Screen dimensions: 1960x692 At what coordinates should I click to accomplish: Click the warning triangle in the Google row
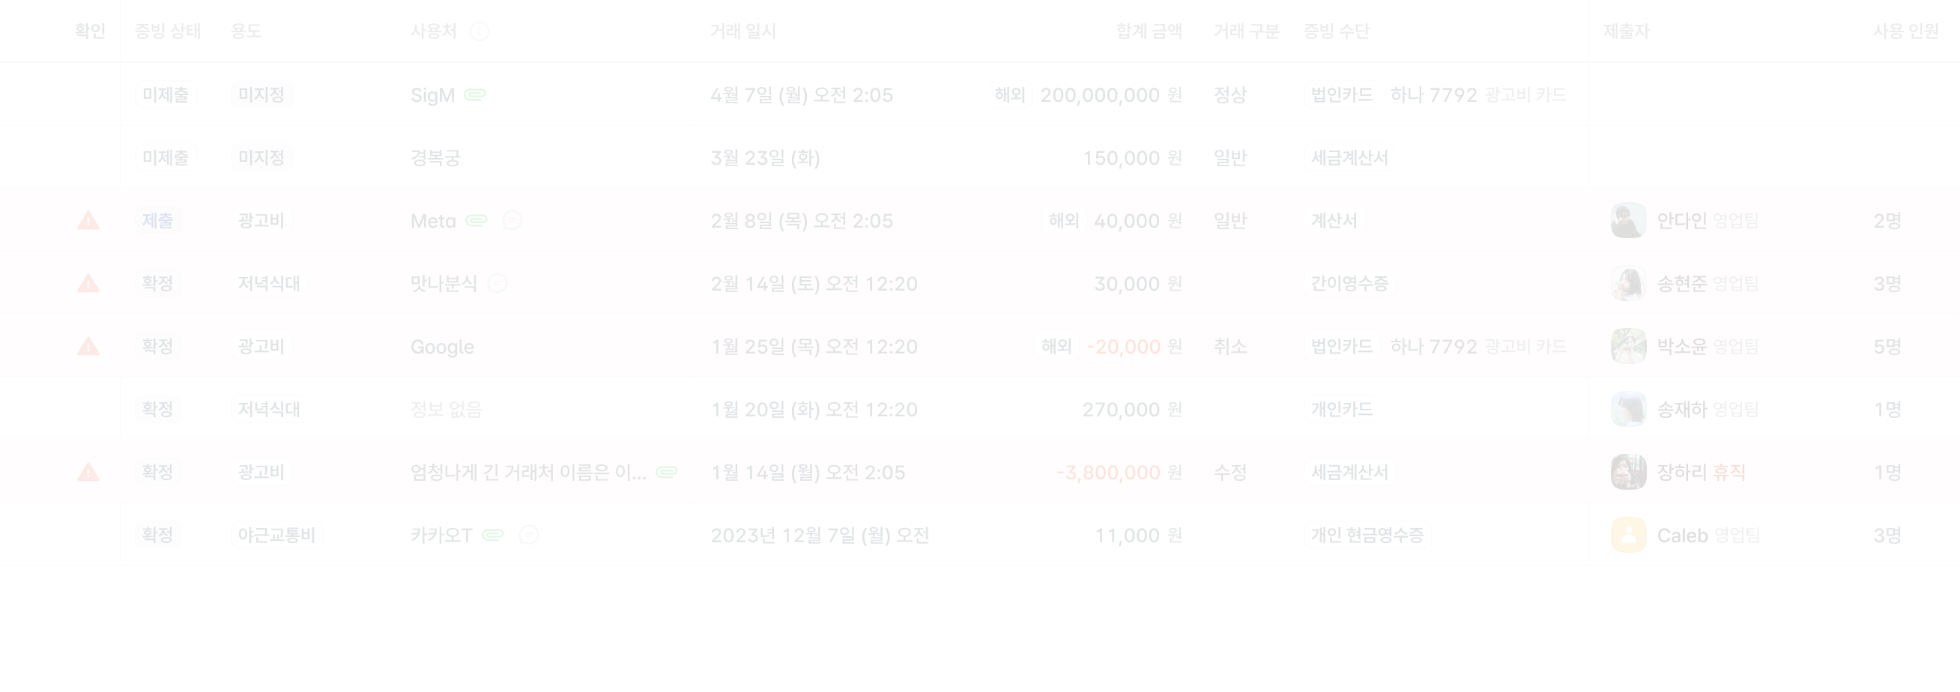(x=88, y=347)
